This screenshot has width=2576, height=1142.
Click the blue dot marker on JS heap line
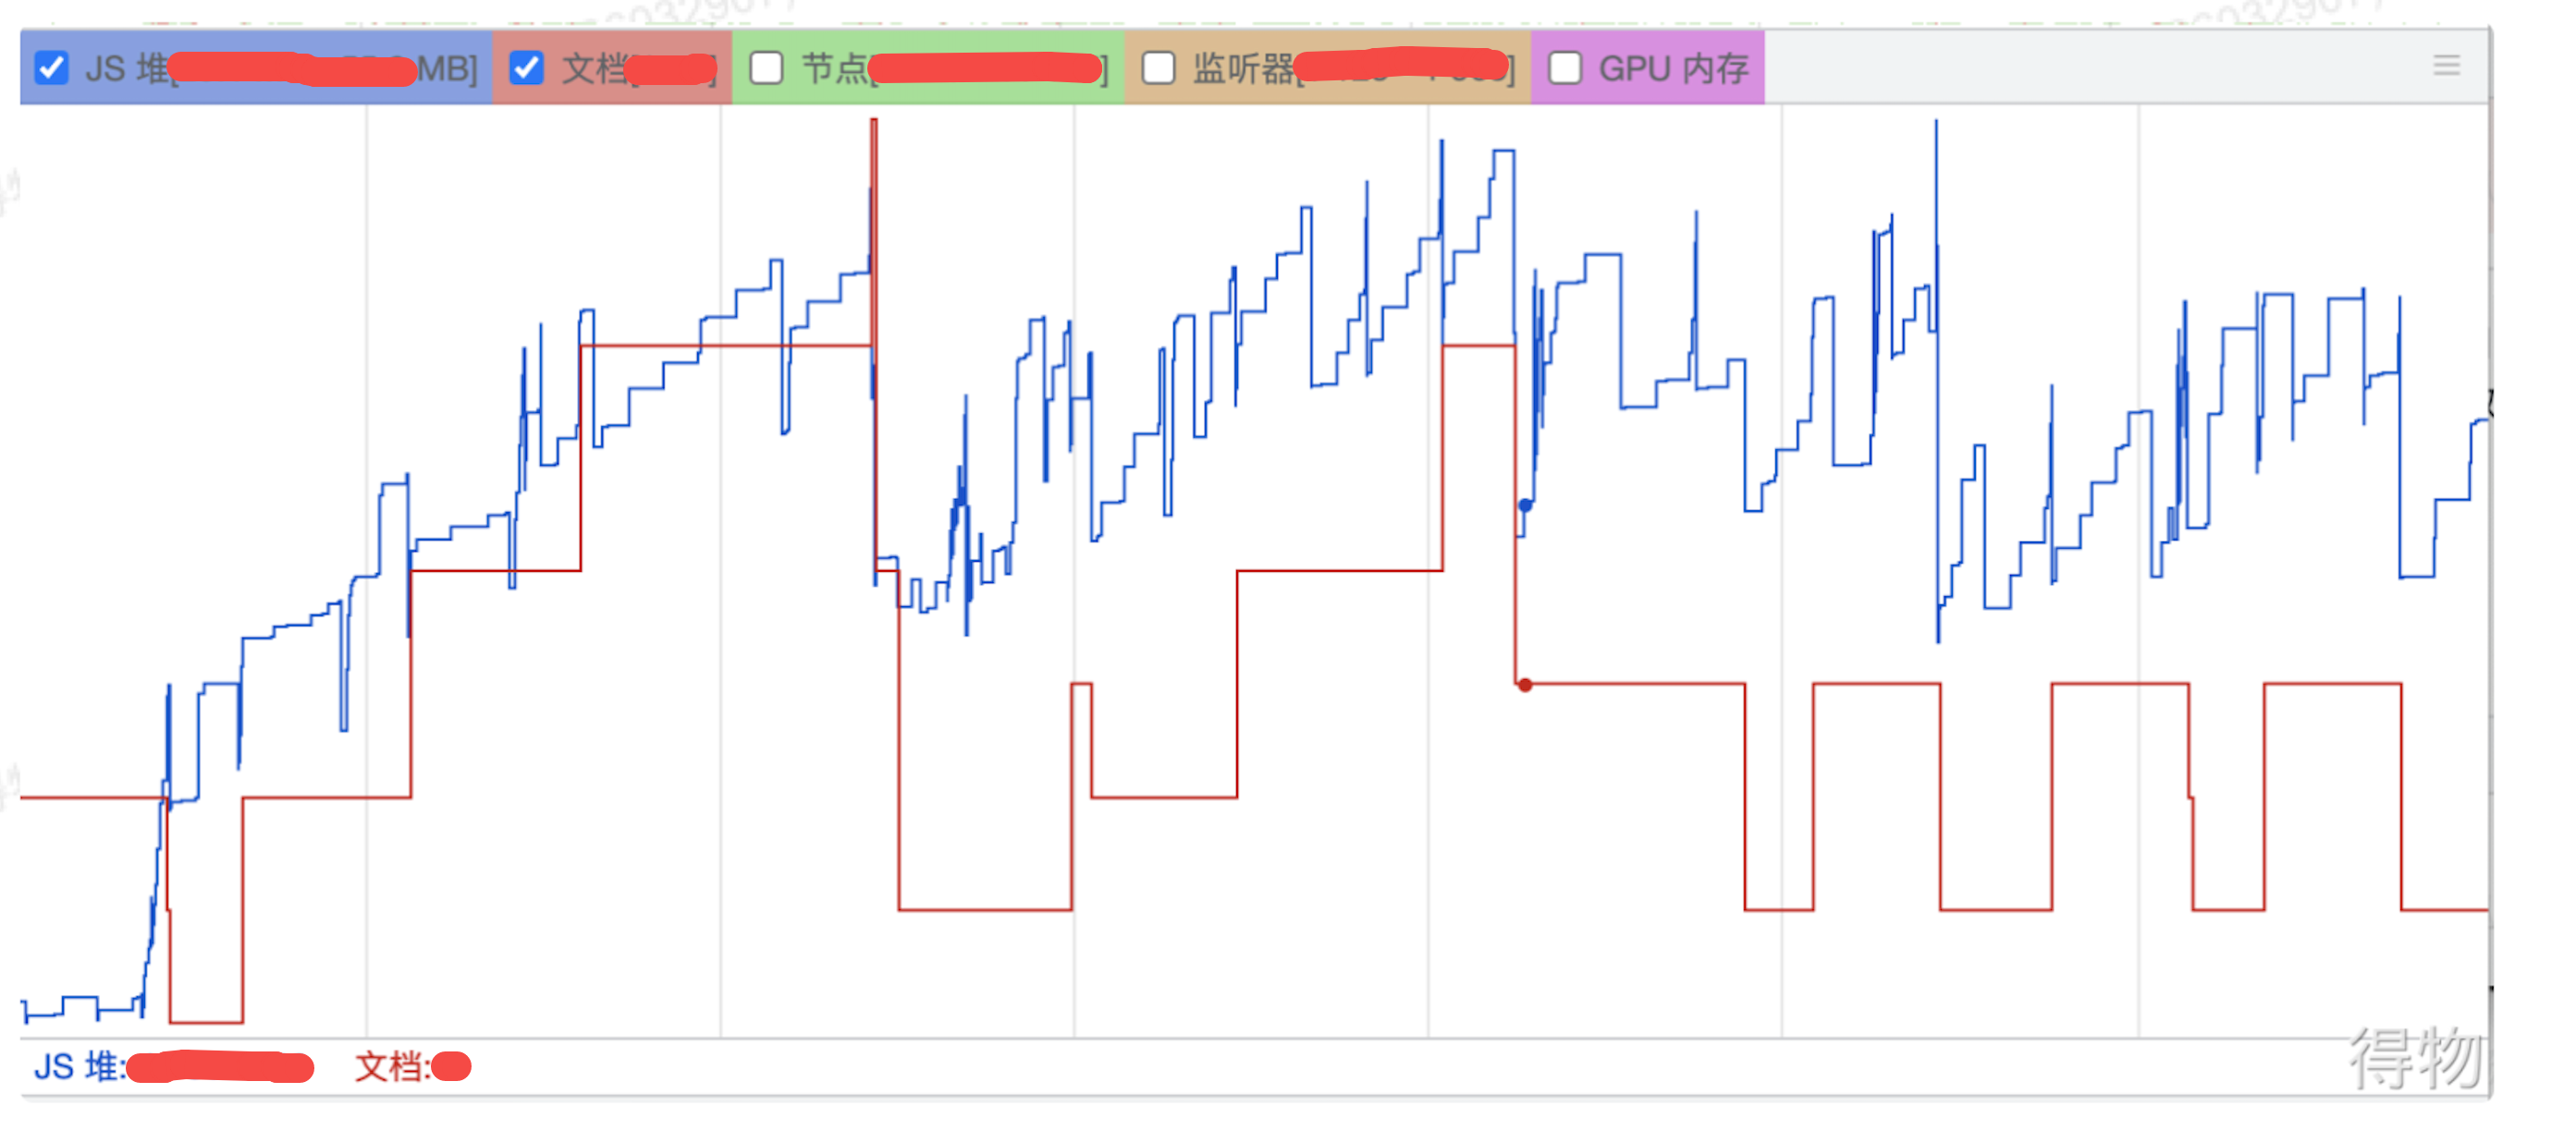click(x=1524, y=505)
